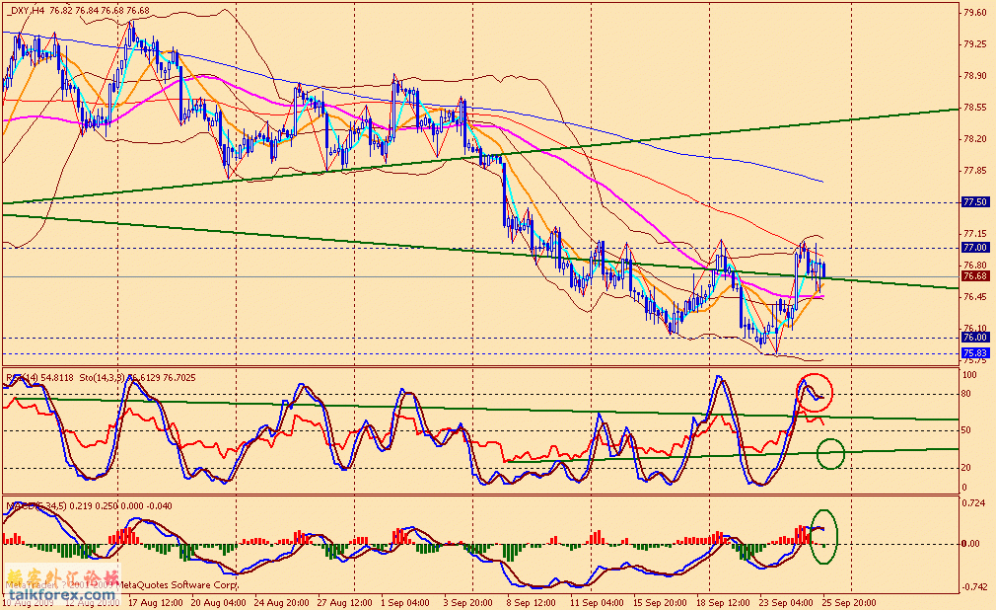
Task: Click the boxed 75.83 level price tag
Action: click(975, 353)
